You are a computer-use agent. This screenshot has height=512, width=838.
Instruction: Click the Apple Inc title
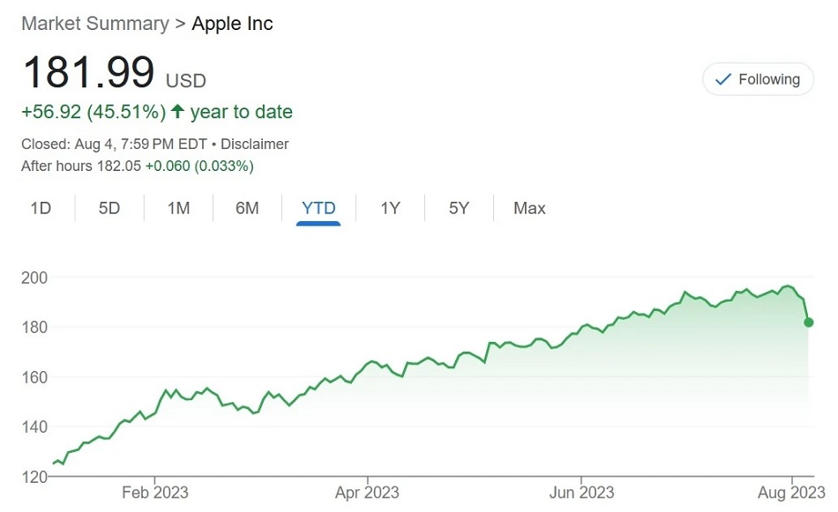tap(233, 24)
